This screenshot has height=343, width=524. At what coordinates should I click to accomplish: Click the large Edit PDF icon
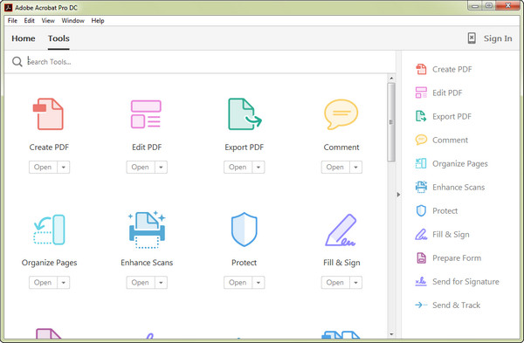146,113
